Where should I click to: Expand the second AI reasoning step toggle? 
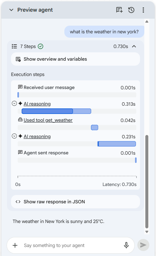[x=14, y=136]
